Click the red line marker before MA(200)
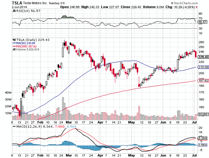The image size is (209, 158). [x=14, y=46]
